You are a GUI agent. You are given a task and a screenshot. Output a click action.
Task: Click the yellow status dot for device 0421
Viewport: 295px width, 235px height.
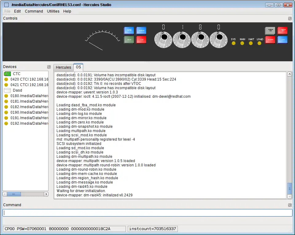[x=6, y=85]
